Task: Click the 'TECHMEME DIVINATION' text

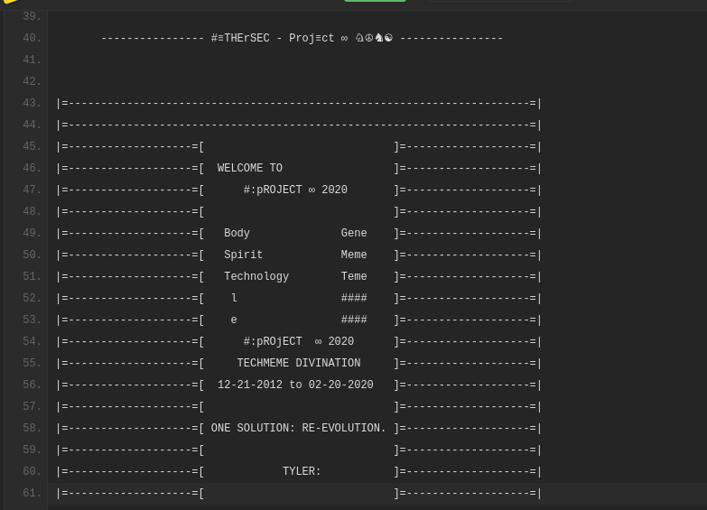Action: pyautogui.click(x=299, y=363)
